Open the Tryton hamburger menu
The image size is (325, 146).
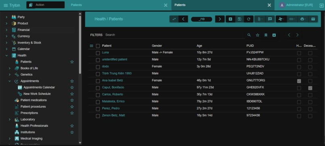click(x=6, y=5)
